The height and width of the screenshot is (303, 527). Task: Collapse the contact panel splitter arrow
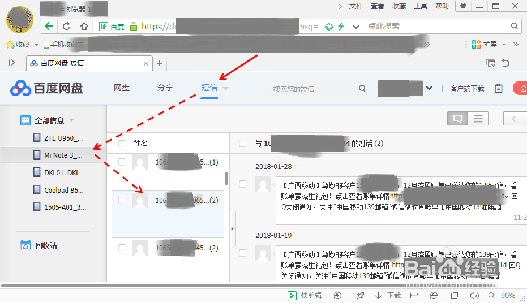click(x=233, y=228)
